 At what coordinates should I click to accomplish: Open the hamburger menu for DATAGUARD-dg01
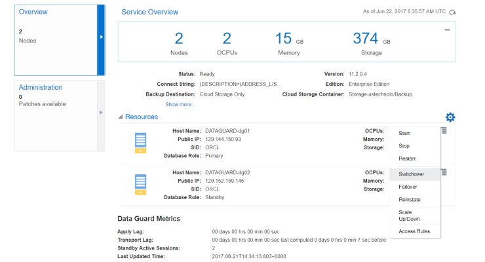444,130
